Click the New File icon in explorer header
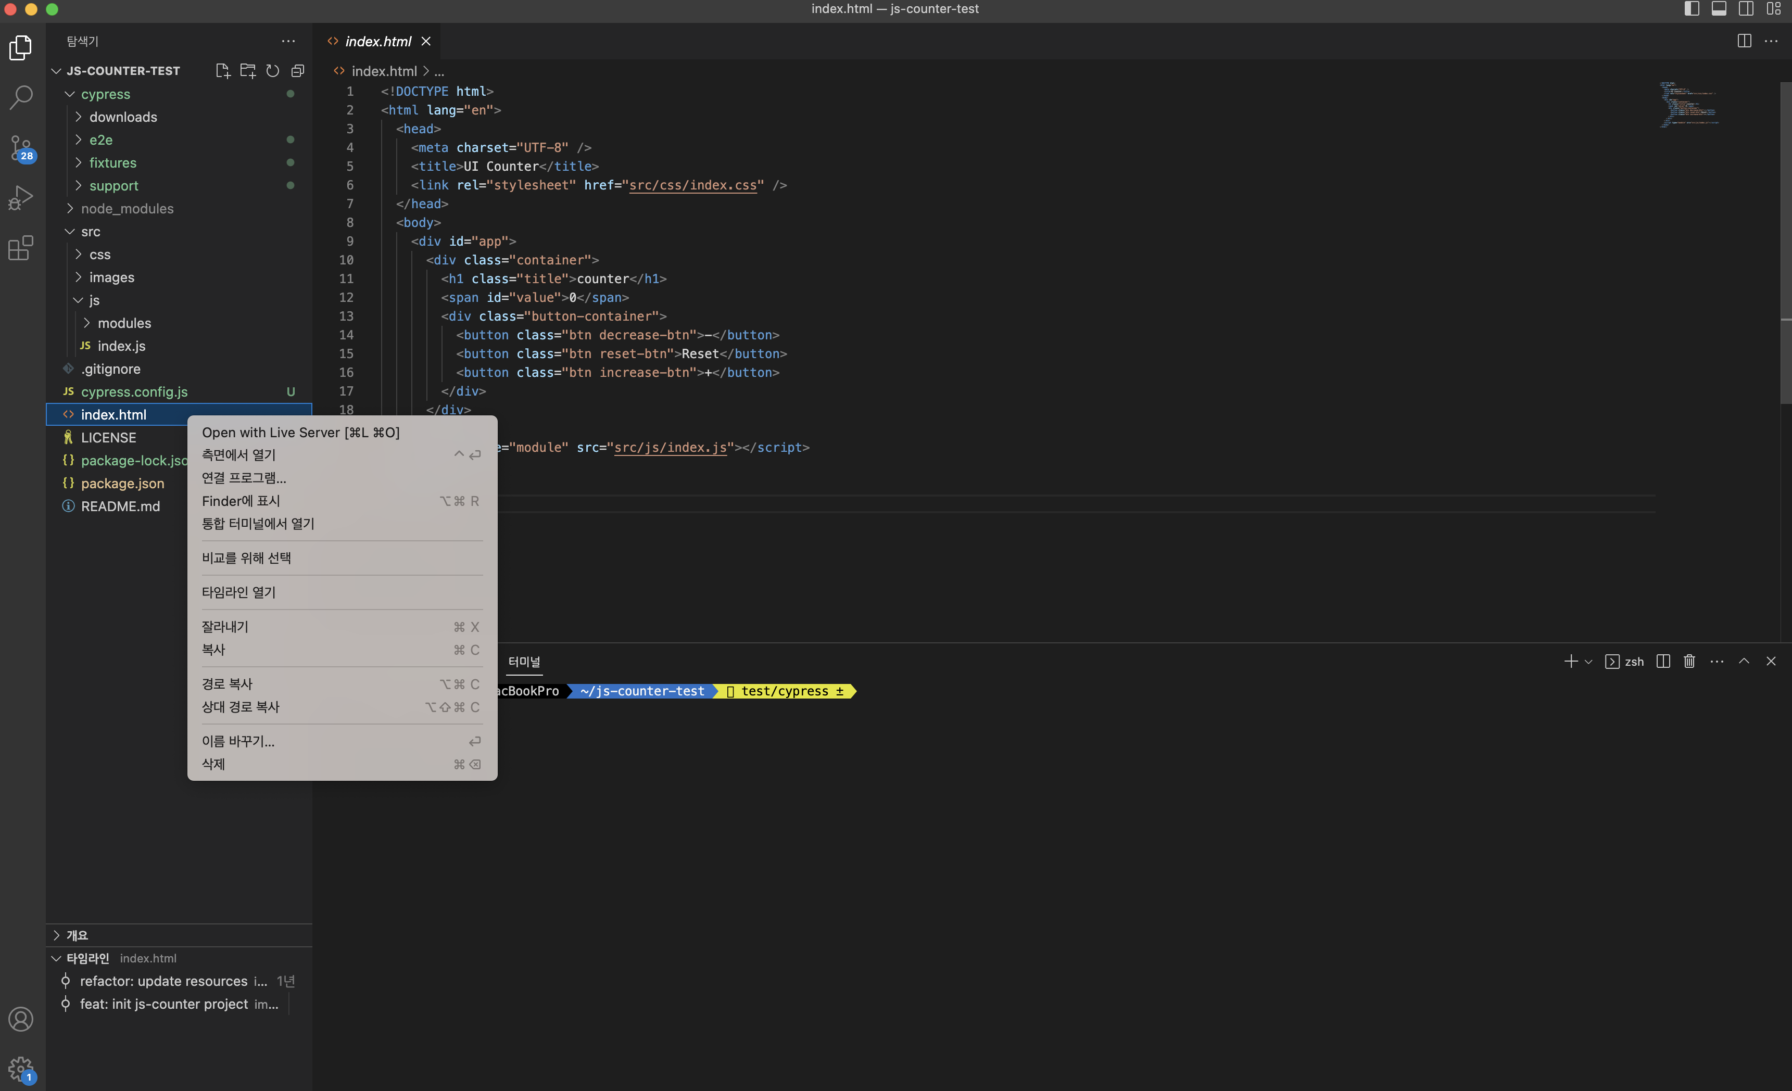The width and height of the screenshot is (1792, 1091). pos(222,71)
